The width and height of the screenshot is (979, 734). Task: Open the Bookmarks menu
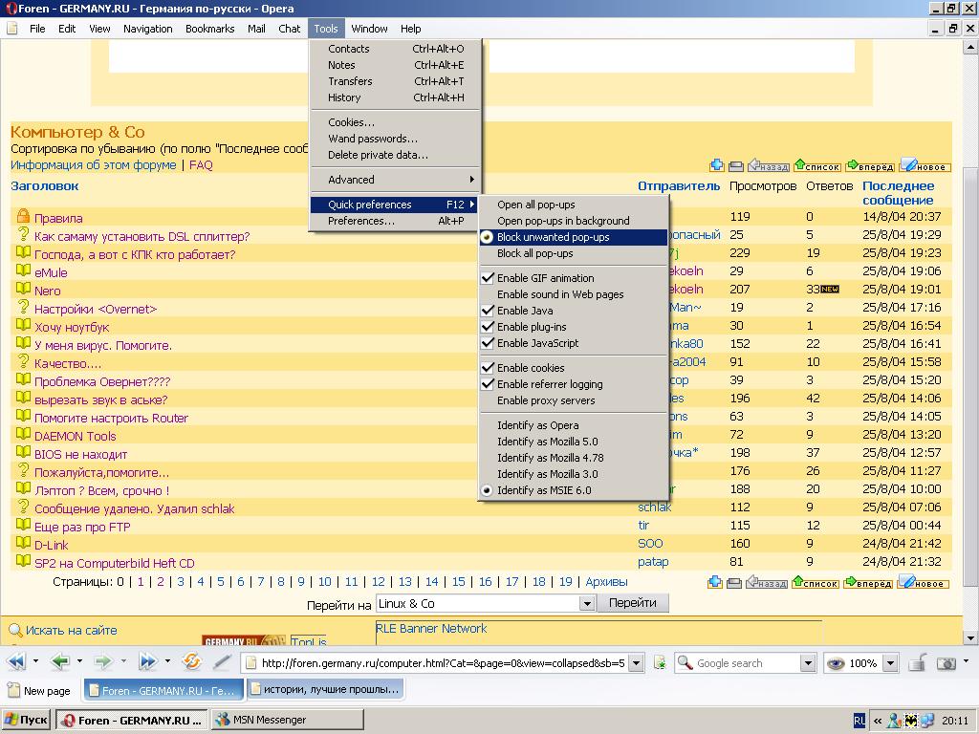209,29
